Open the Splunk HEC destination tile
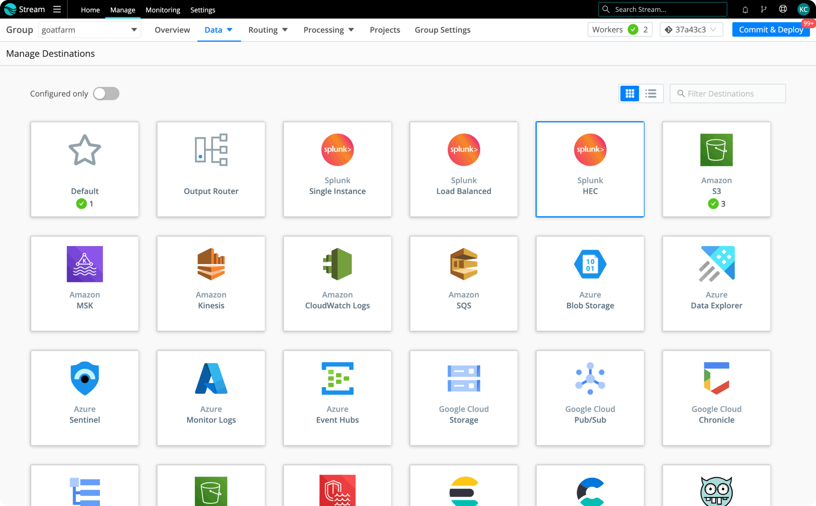Screen dimensions: 816x506 (590, 169)
